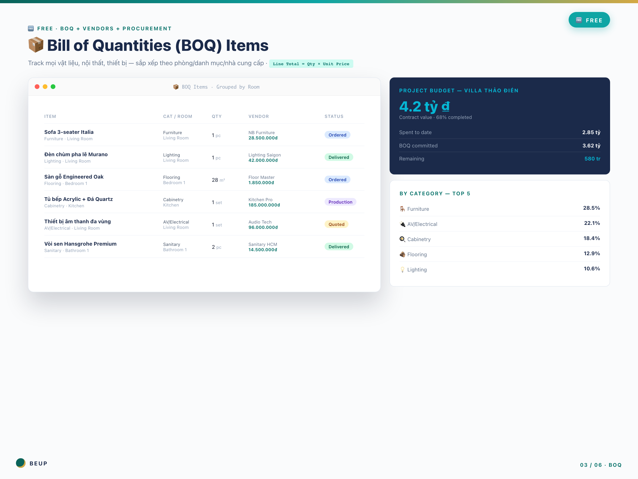The height and width of the screenshot is (479, 638).
Task: Click the price 42.000.000₫
Action: tap(263, 160)
